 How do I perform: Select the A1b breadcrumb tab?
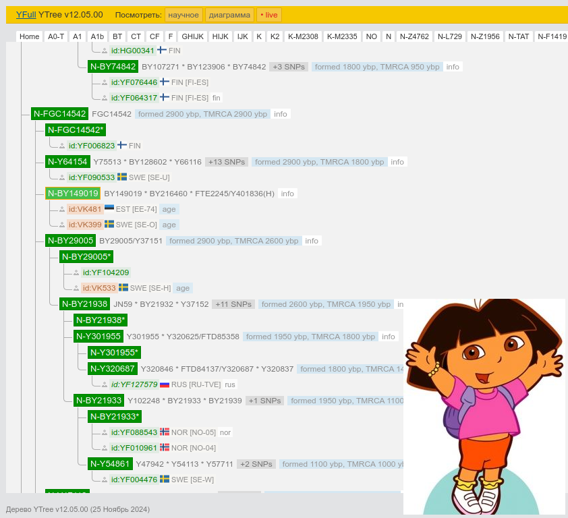point(97,36)
